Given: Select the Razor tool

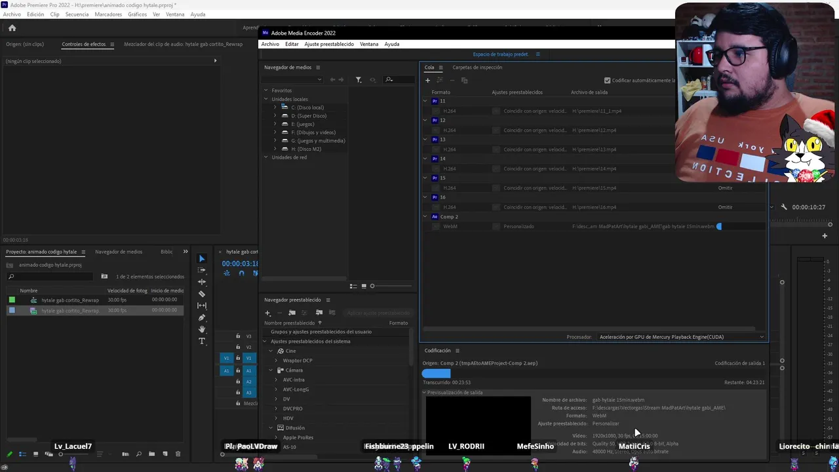Looking at the screenshot, I should click(202, 294).
